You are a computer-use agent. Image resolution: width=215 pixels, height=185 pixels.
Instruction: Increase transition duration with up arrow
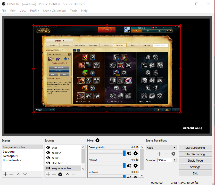click(x=175, y=159)
